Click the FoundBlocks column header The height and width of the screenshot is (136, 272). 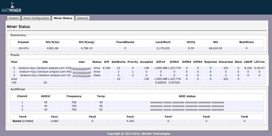tap(125, 42)
